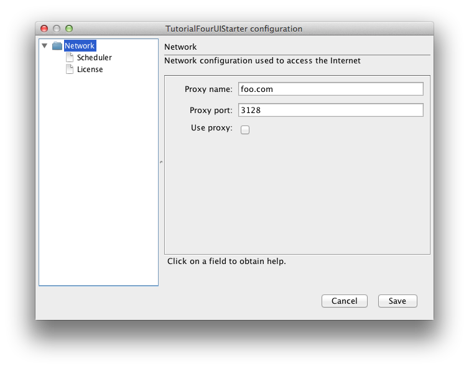Click the TutorialFourUIStarter configuration title bar
The height and width of the screenshot is (369, 469).
234,29
